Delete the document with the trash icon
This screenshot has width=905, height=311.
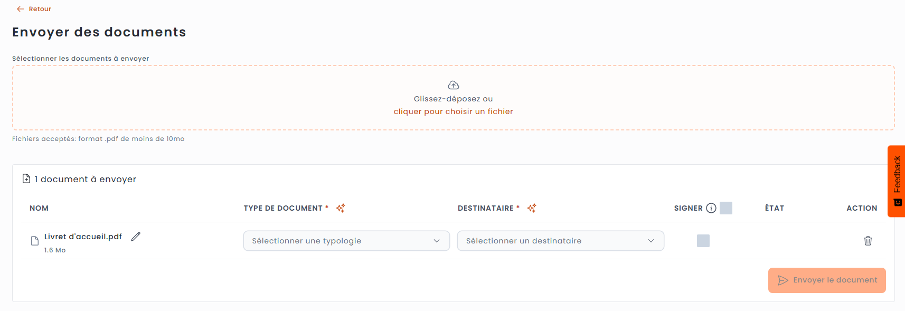click(x=868, y=241)
